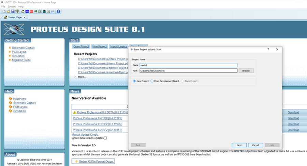The image size is (307, 166).
Task: Click the project Name input field
Action: tap(188, 65)
